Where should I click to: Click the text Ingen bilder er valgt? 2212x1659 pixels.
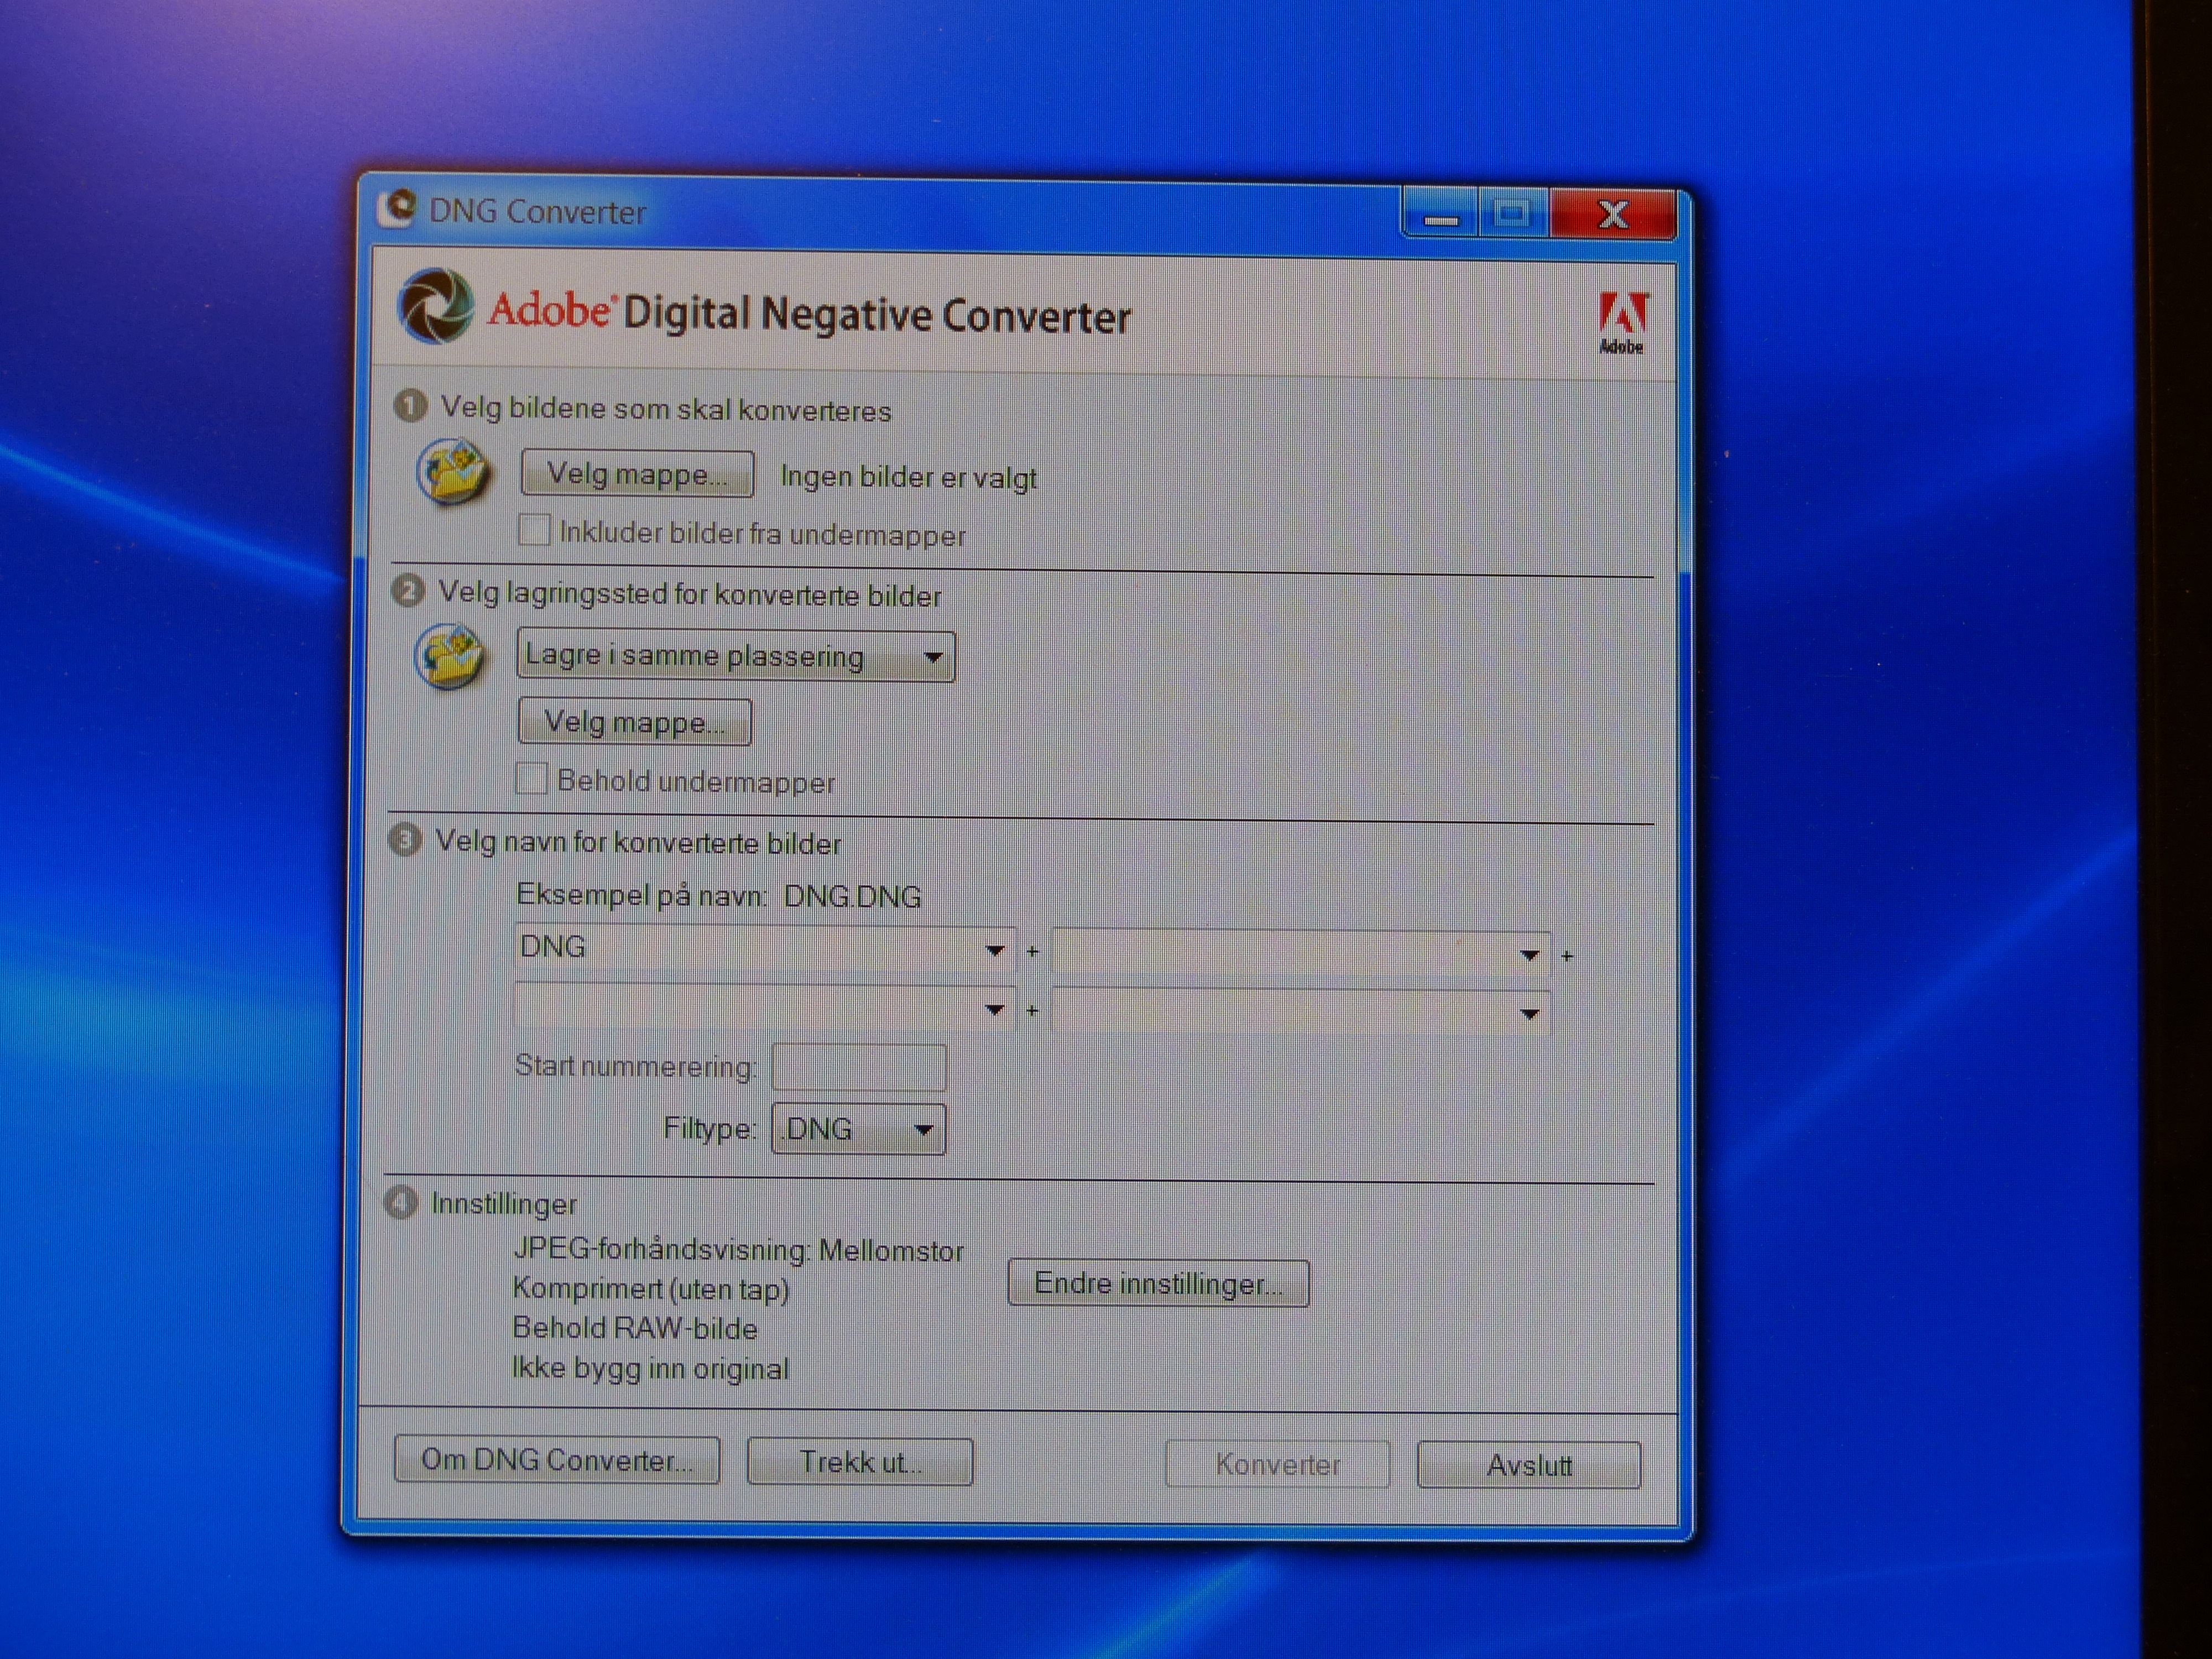(x=908, y=478)
